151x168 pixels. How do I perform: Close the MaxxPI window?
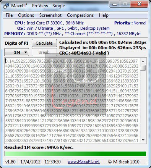pos(139,4)
